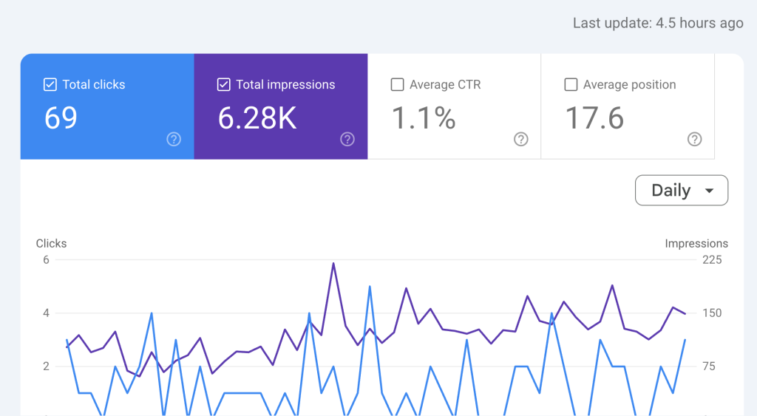Click the 17.6 average position value
Image resolution: width=757 pixels, height=416 pixels.
tap(594, 118)
